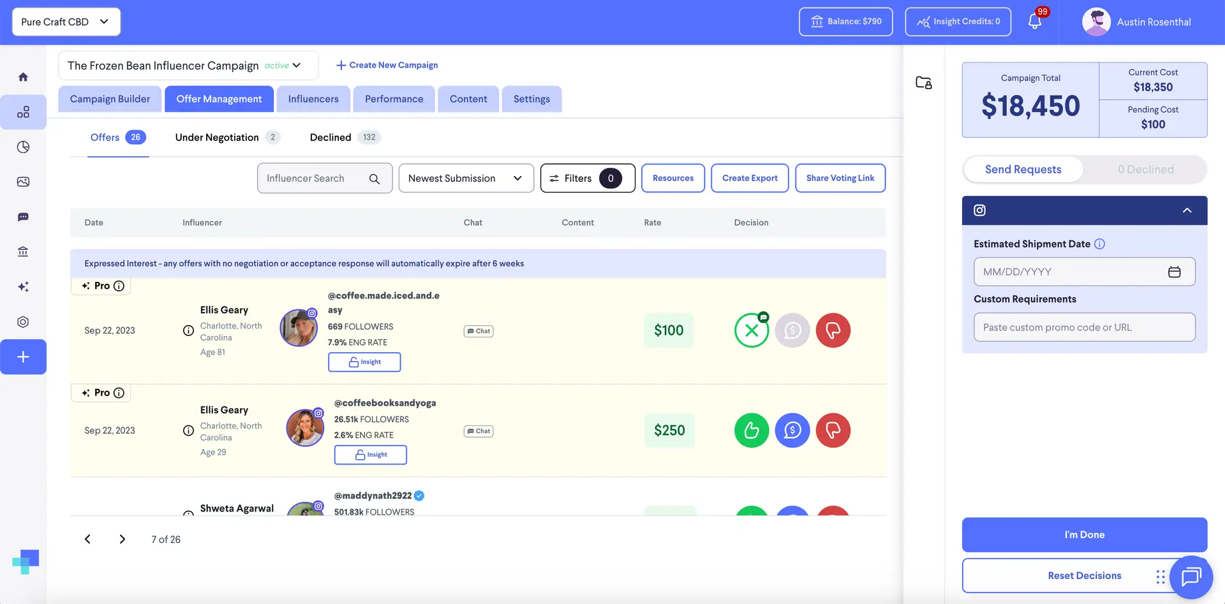Open the Pure Craft CBD workspace dropdown
Image resolution: width=1225 pixels, height=604 pixels.
tap(65, 21)
